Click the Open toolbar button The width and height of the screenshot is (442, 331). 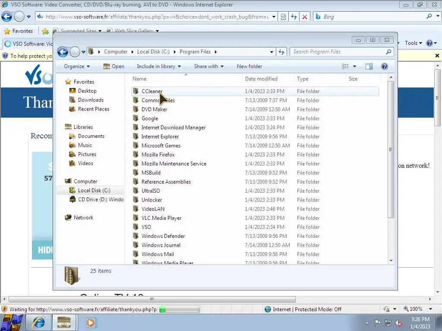coord(114,66)
